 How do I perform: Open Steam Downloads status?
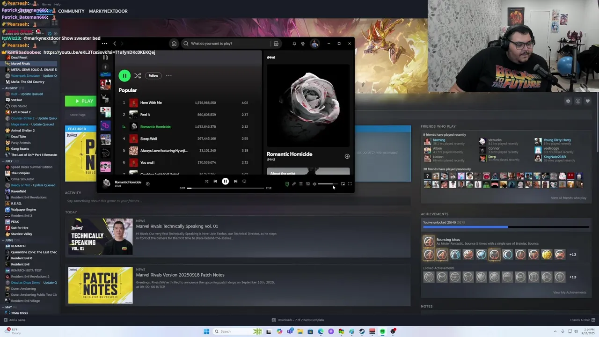click(298, 320)
